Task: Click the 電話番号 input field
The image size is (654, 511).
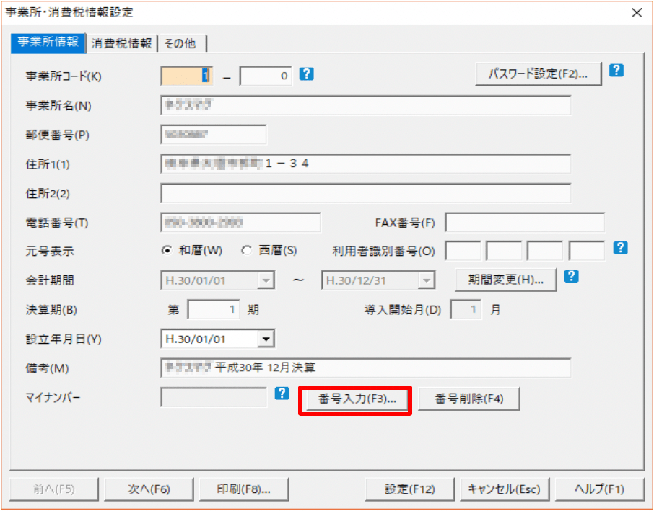Action: (240, 223)
